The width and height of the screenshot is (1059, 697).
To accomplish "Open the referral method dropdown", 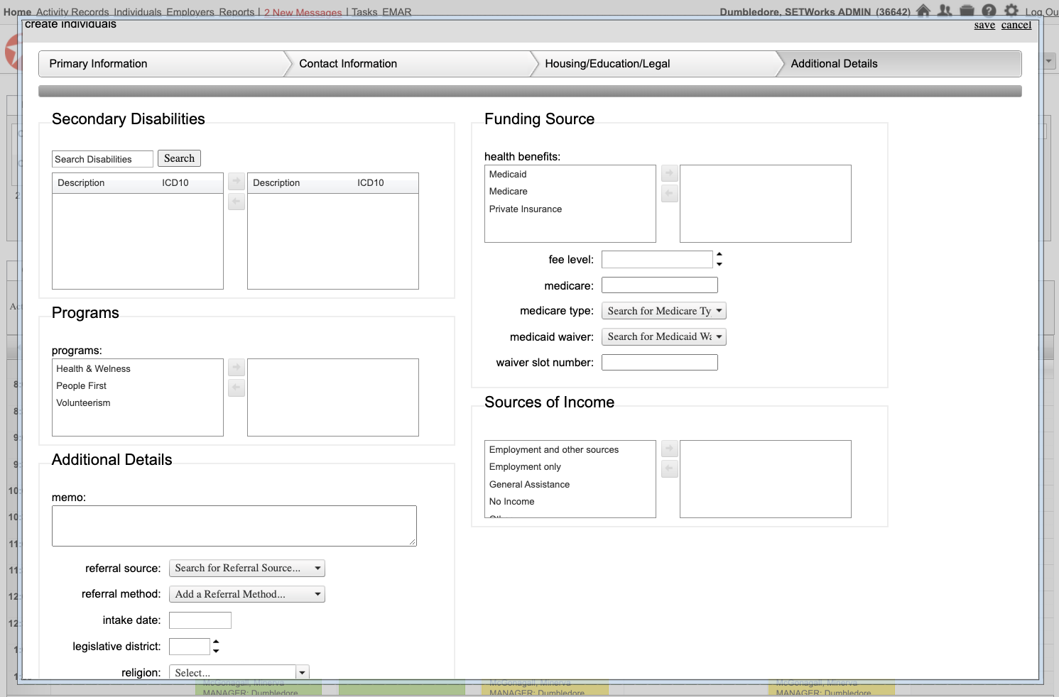I will pos(246,594).
